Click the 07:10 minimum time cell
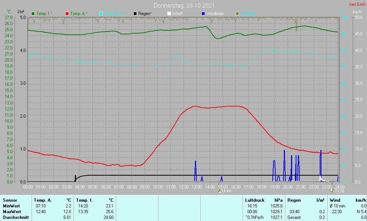Screen dimensions: 367x221 pos(41,206)
